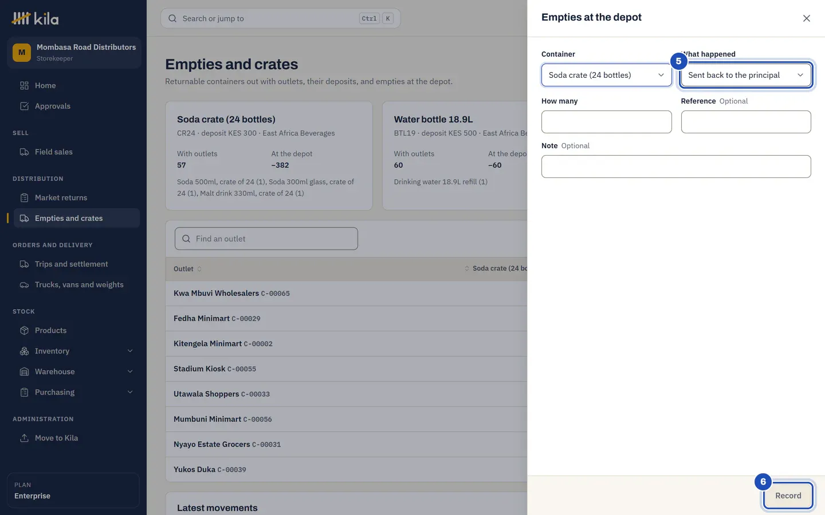Click the Note input field

tap(676, 167)
